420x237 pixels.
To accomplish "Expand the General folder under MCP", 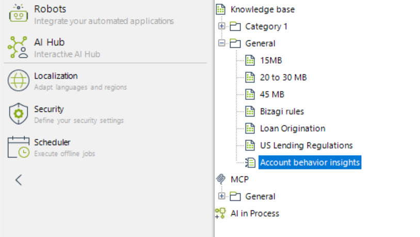I will click(x=222, y=196).
